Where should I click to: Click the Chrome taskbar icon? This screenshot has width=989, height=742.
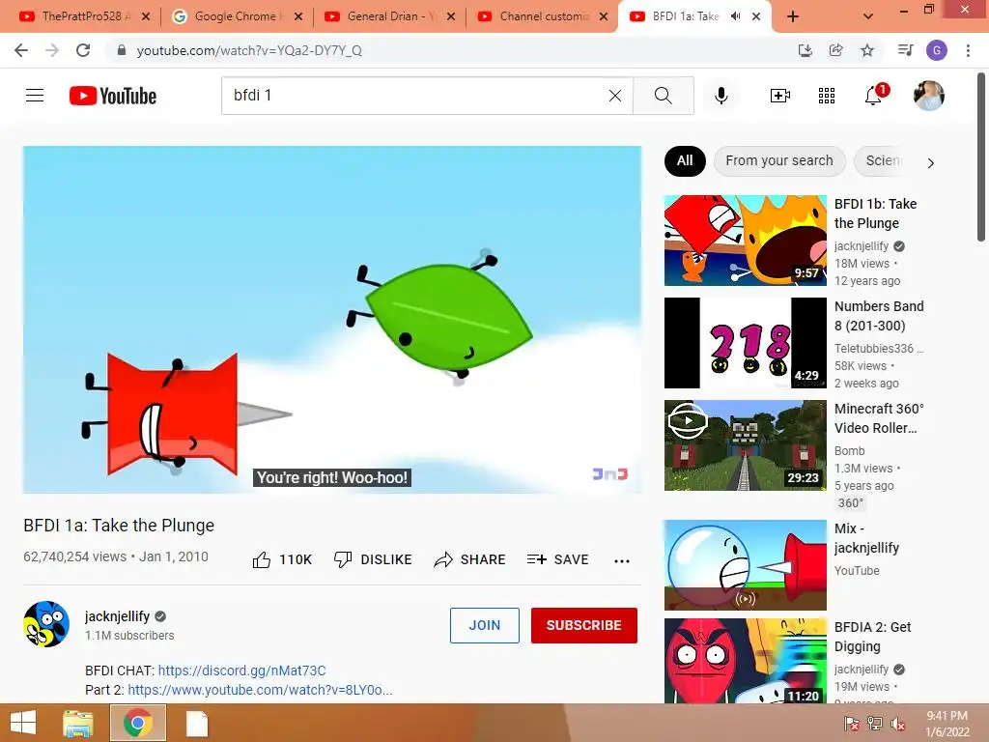(137, 723)
